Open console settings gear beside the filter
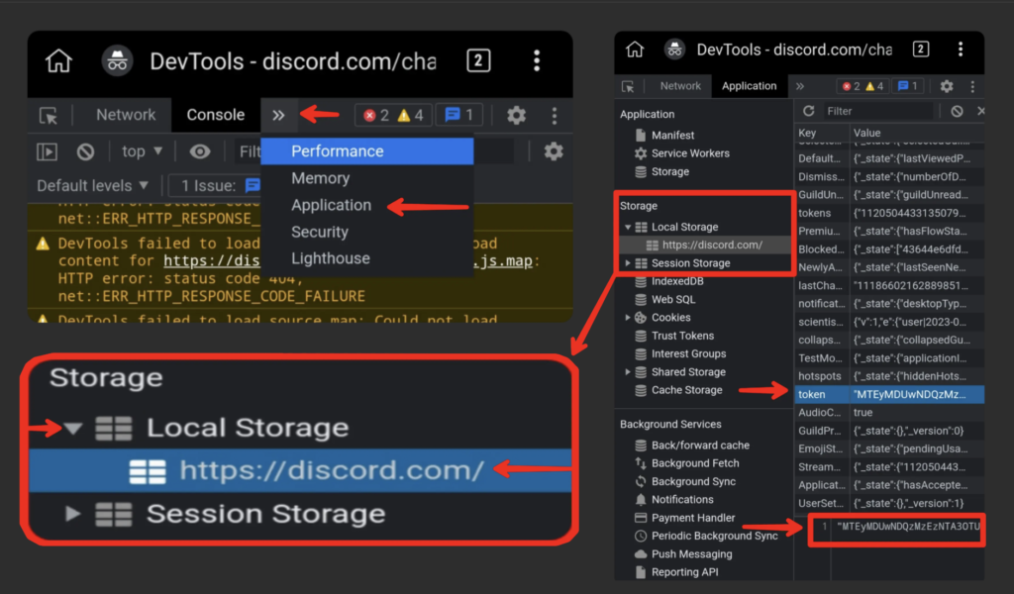Viewport: 1014px width, 594px height. click(554, 151)
